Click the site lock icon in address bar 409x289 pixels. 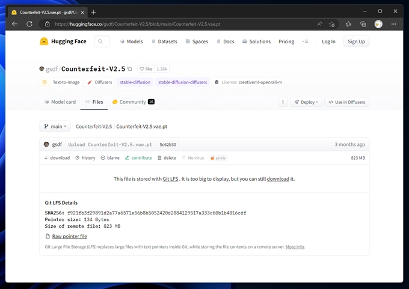47,24
